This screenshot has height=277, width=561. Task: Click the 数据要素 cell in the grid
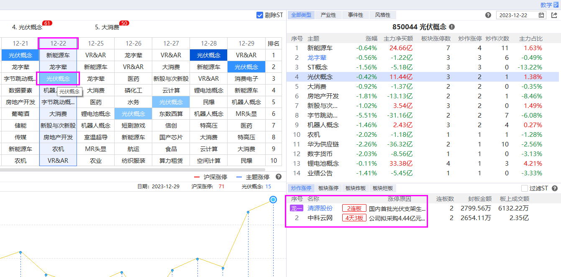pyautogui.click(x=20, y=90)
